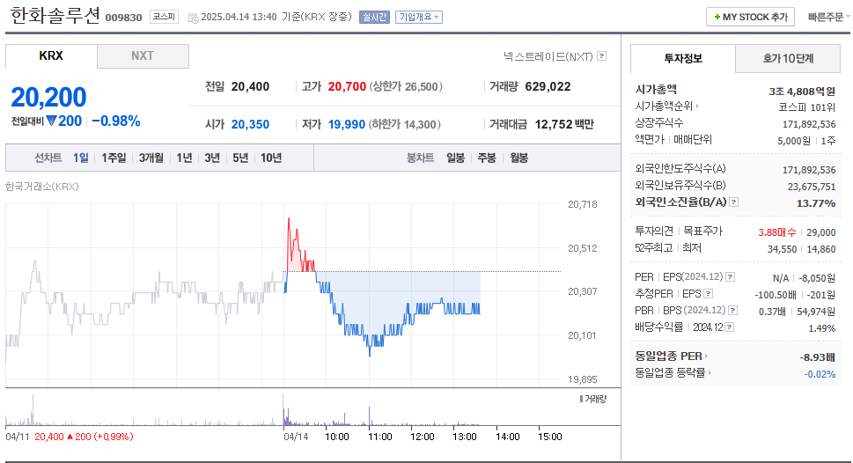Image resolution: width=853 pixels, height=463 pixels.
Task: Click the 04/14 date axis marker
Action: pyautogui.click(x=296, y=437)
